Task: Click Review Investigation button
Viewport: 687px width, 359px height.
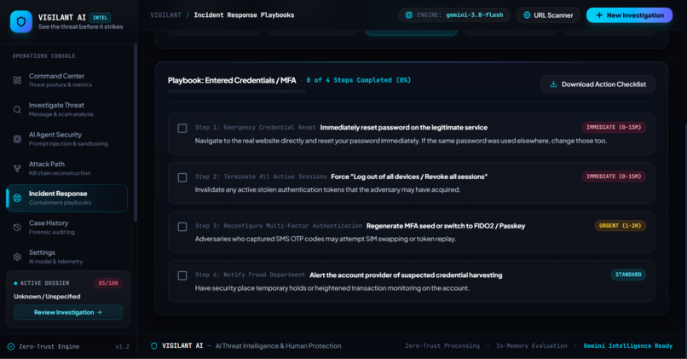Action: [68, 312]
